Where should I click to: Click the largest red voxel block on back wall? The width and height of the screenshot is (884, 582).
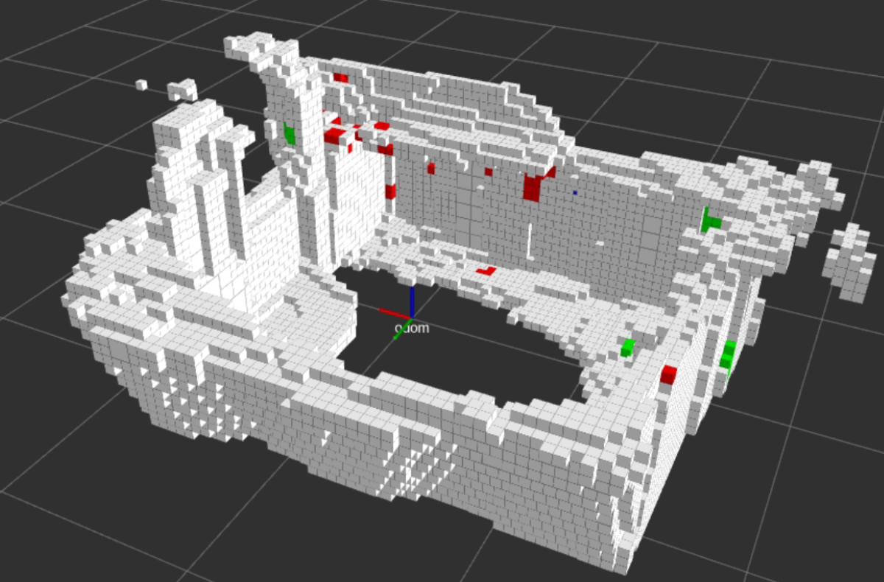533,187
